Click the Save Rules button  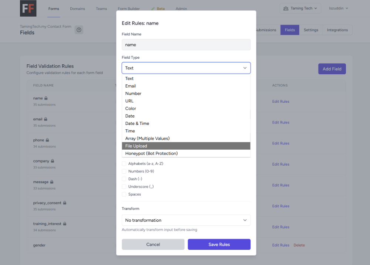[x=219, y=244]
